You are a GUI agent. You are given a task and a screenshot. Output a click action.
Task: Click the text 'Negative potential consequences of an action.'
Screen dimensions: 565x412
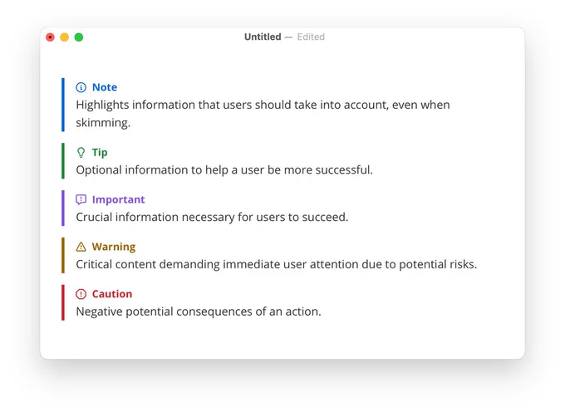(199, 311)
